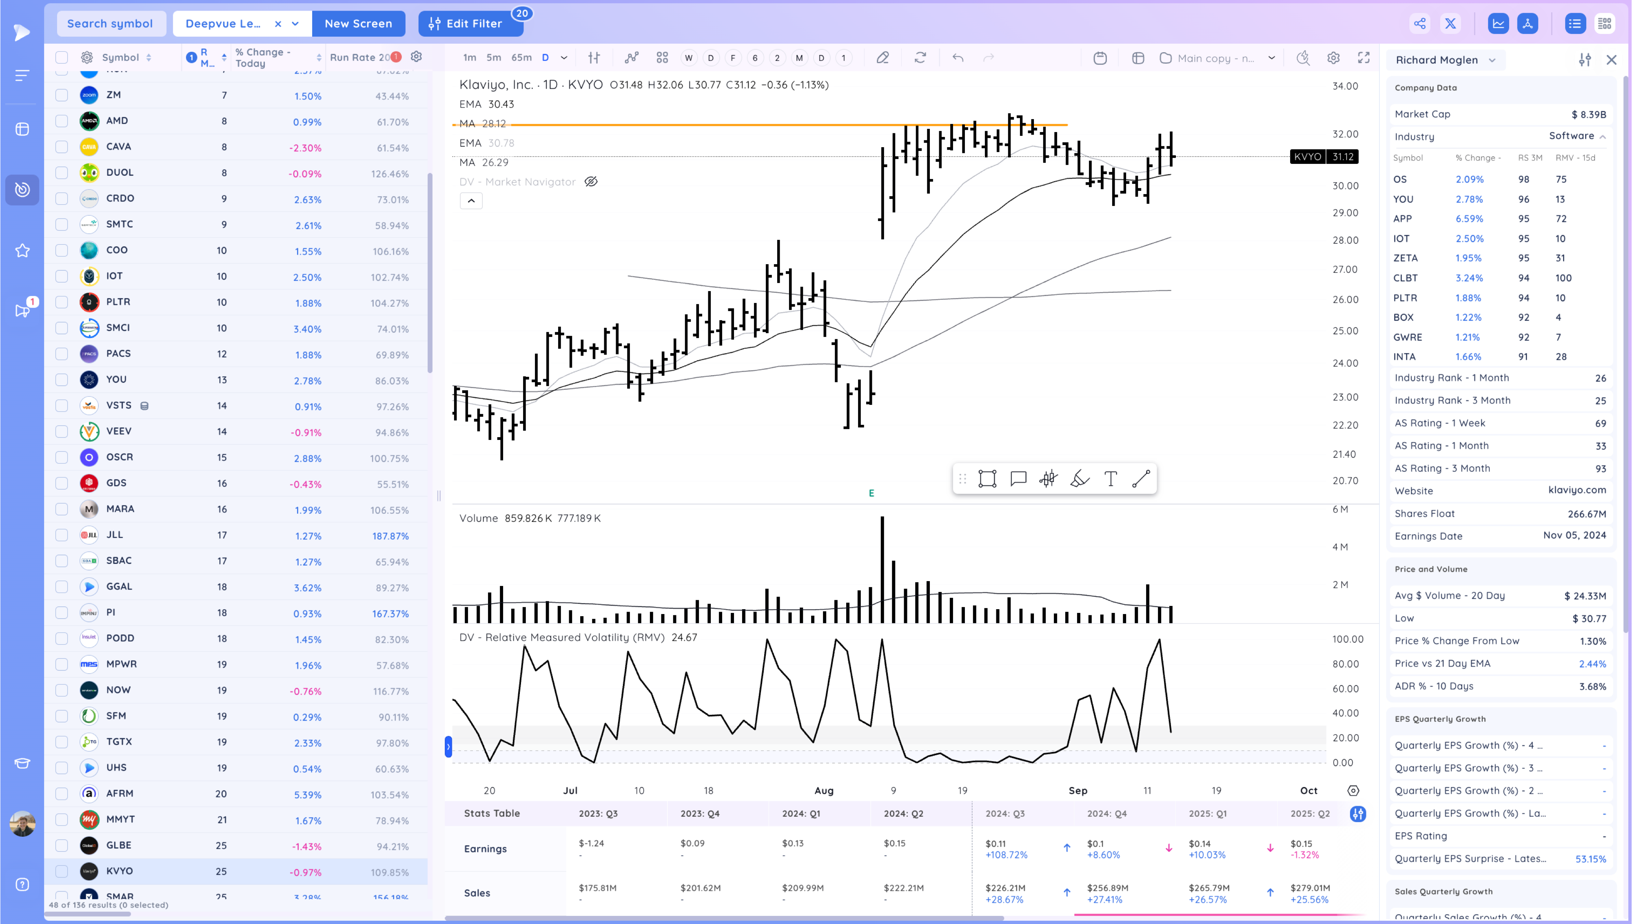Screen dimensions: 1632x924
Task: Expand the Main copy layout dropdown
Action: pos(1271,58)
